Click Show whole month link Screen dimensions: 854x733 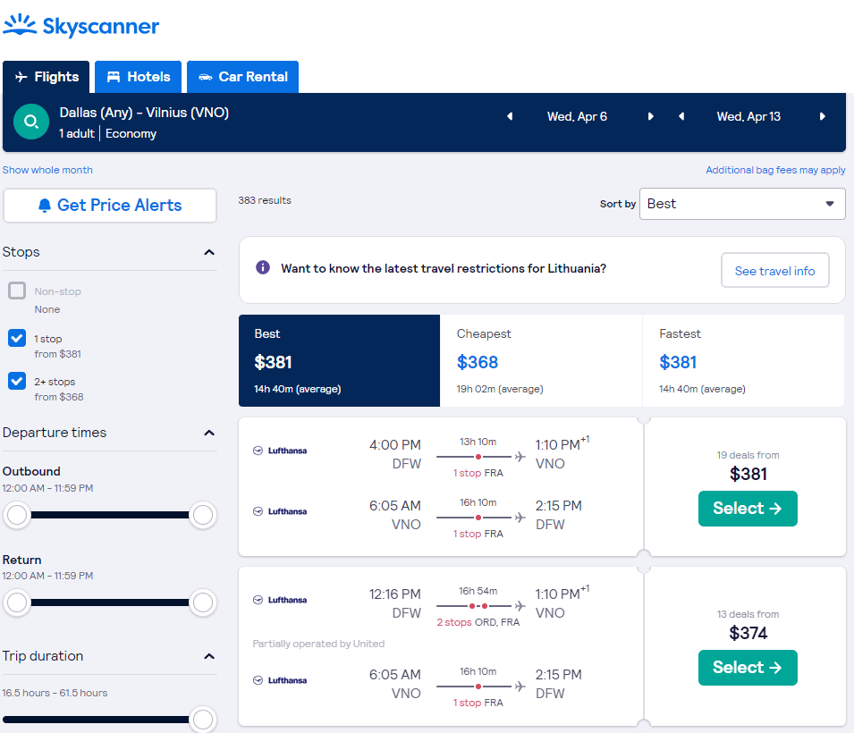(47, 170)
